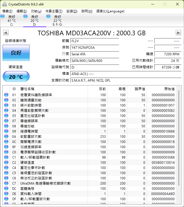The image size is (184, 207).
Task: Click the 屬性名稱 column header
Action: tap(53, 89)
